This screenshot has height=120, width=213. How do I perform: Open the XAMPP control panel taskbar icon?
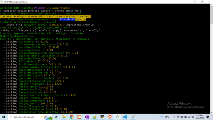pos(79,117)
